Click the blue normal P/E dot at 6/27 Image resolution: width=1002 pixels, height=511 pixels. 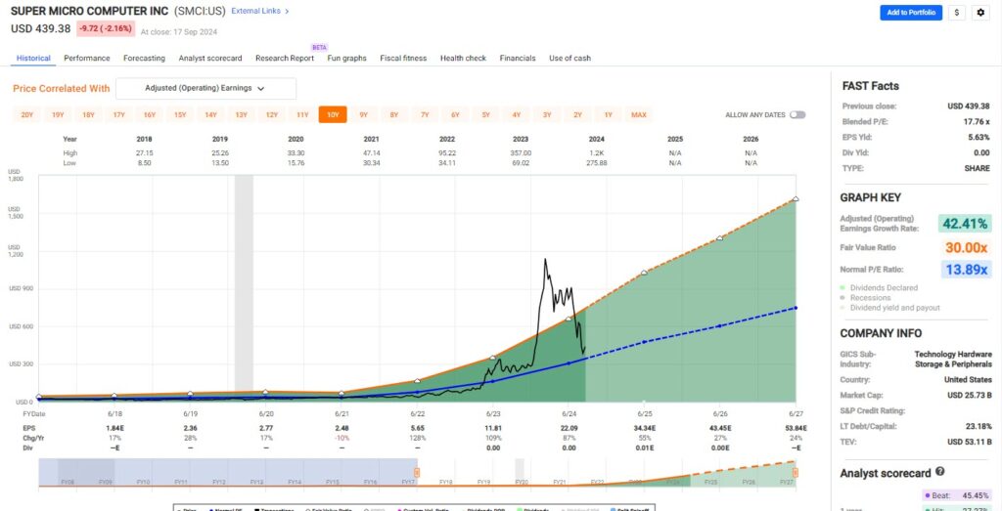coord(796,308)
